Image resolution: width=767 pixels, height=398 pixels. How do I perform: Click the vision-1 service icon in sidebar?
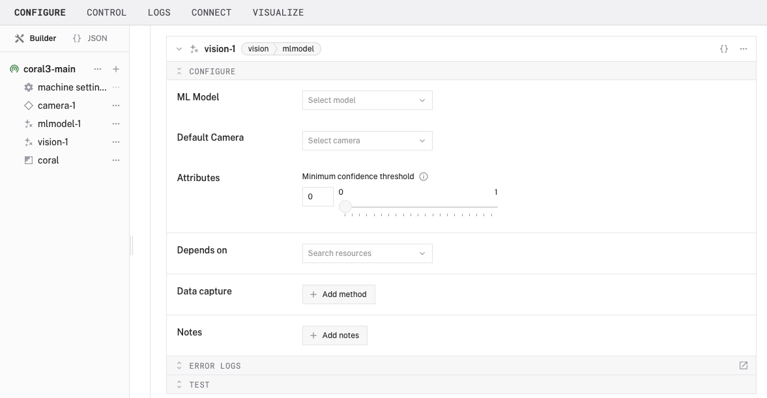pos(29,142)
